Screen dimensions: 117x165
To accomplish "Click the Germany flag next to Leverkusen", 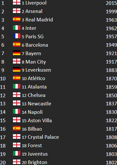I will click(16, 69).
